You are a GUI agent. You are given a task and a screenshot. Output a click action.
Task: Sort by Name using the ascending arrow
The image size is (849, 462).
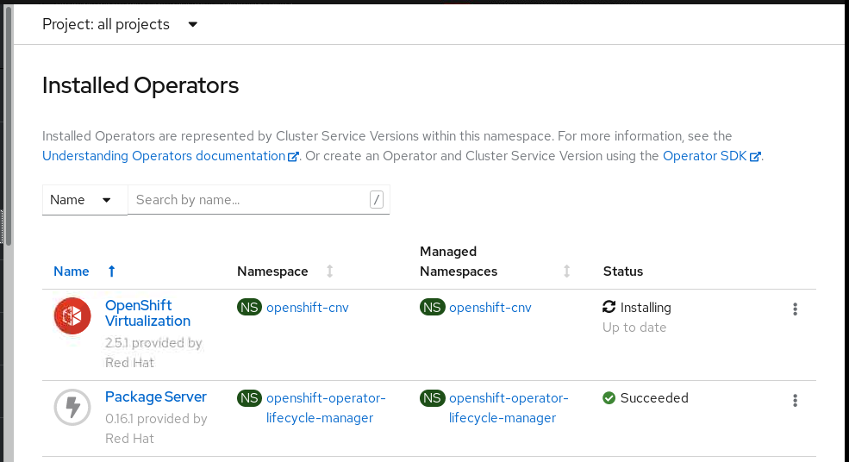point(111,272)
